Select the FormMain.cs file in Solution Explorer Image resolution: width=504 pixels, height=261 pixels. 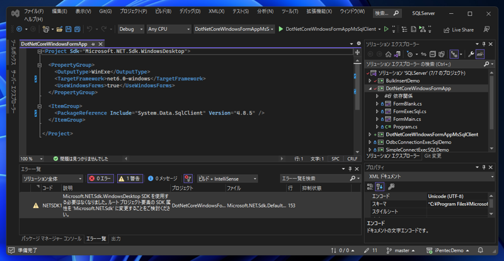coord(407,119)
